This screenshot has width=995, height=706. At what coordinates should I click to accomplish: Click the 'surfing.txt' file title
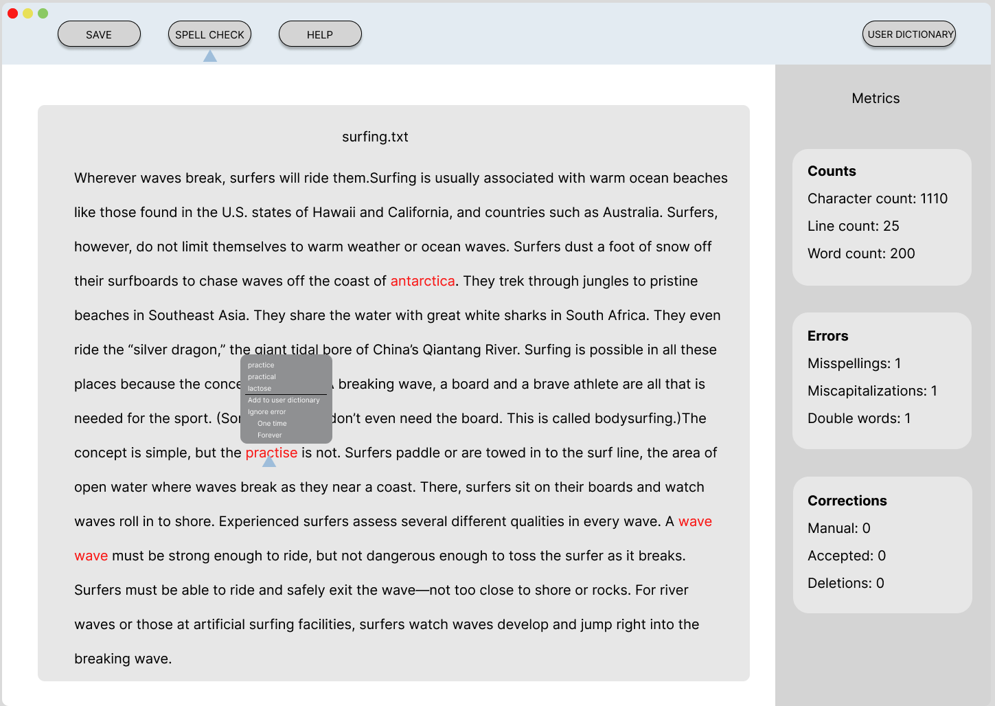pyautogui.click(x=375, y=137)
